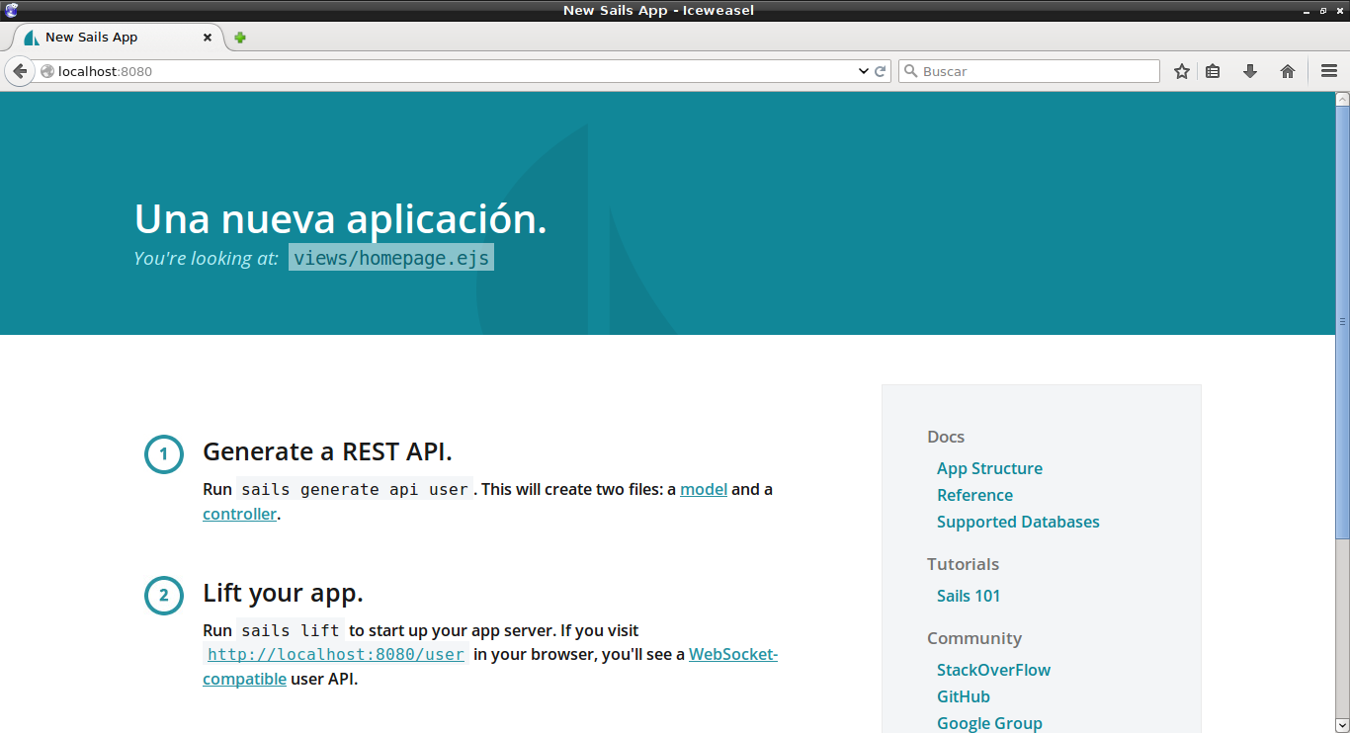
Task: Click the address bar showing localhost:8080
Action: coord(445,71)
